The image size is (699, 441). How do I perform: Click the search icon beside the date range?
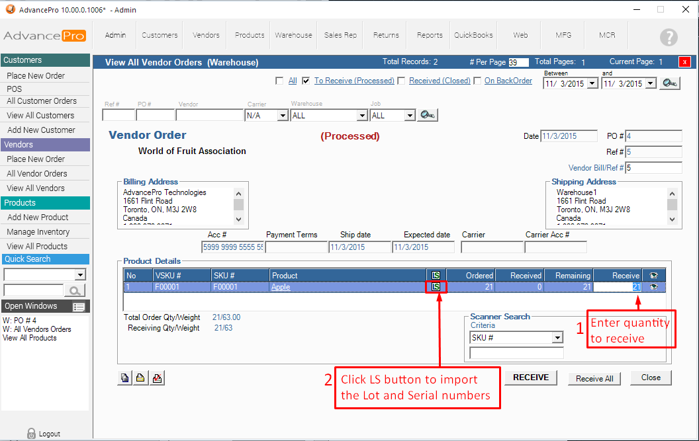pyautogui.click(x=670, y=83)
